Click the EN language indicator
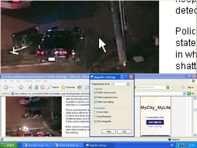This screenshot has width=197, height=148. pos(172,145)
